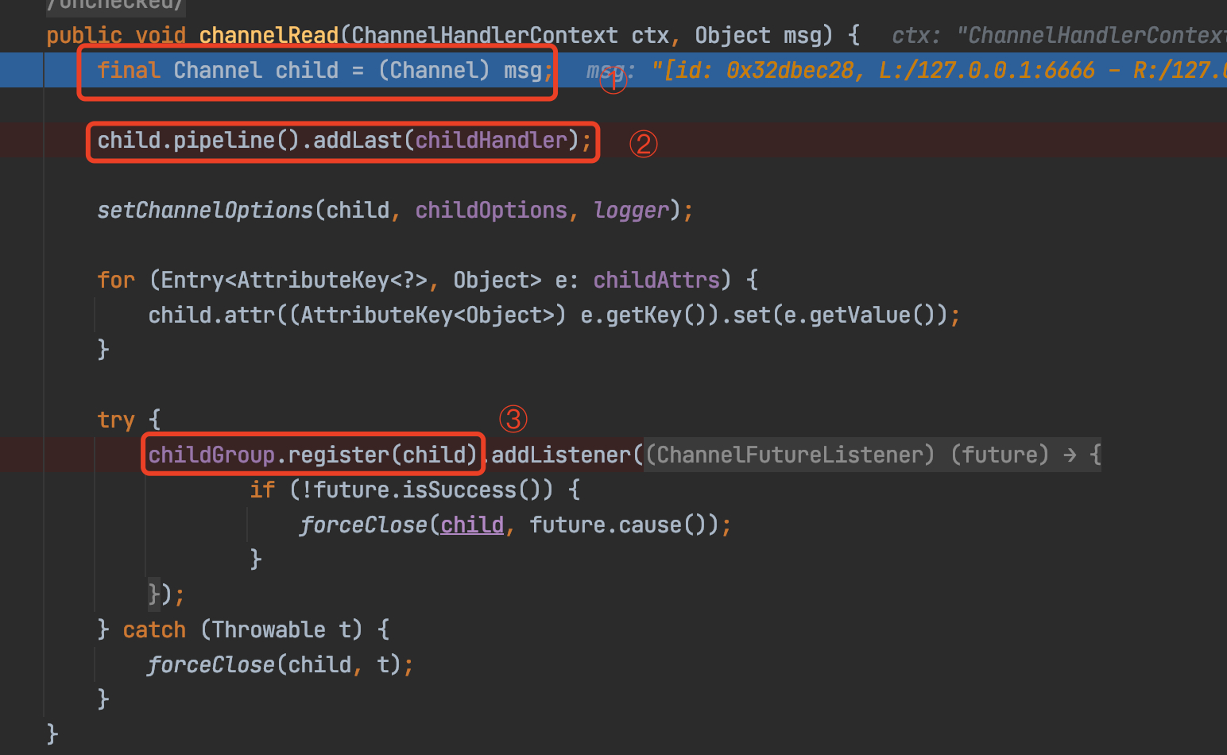Image resolution: width=1227 pixels, height=755 pixels.
Task: Click the childGroup field reference
Action: coord(211,455)
